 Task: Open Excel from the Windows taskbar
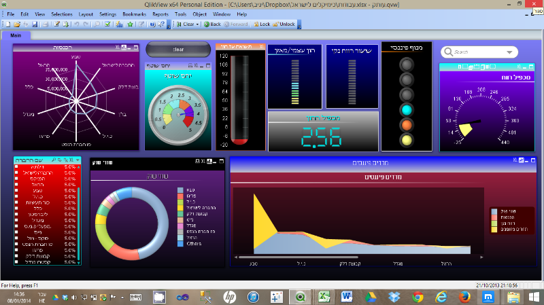[x=324, y=297]
